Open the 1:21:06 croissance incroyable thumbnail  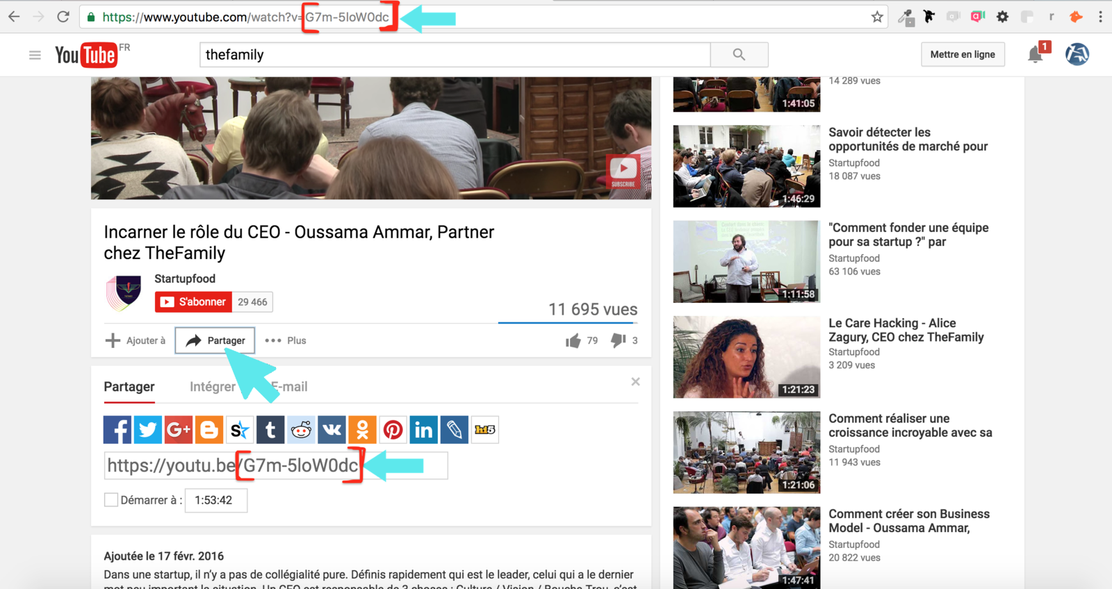pyautogui.click(x=746, y=452)
